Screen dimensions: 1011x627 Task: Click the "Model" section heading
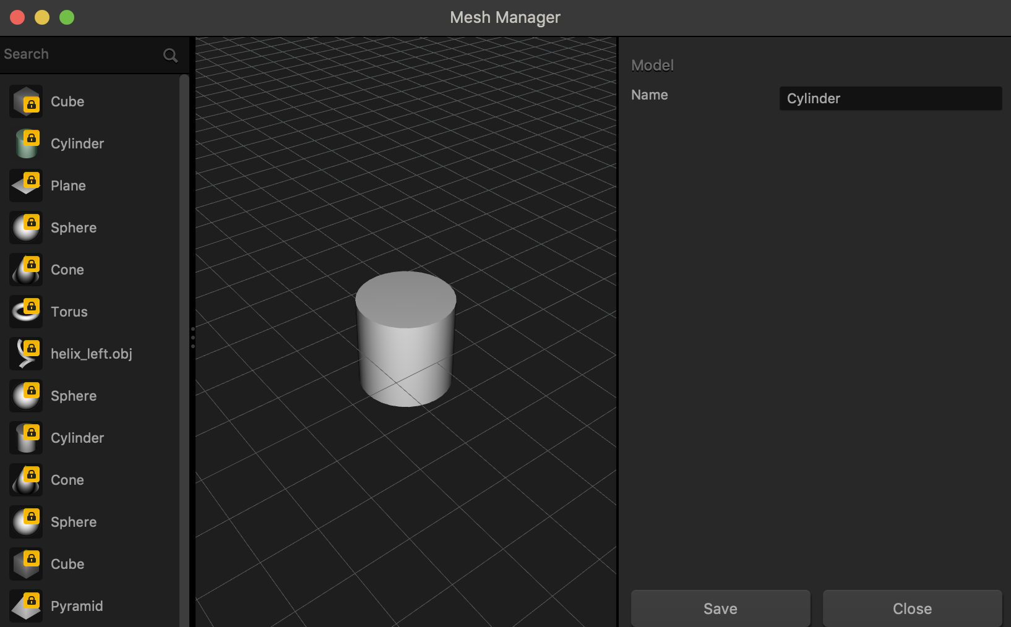[652, 65]
